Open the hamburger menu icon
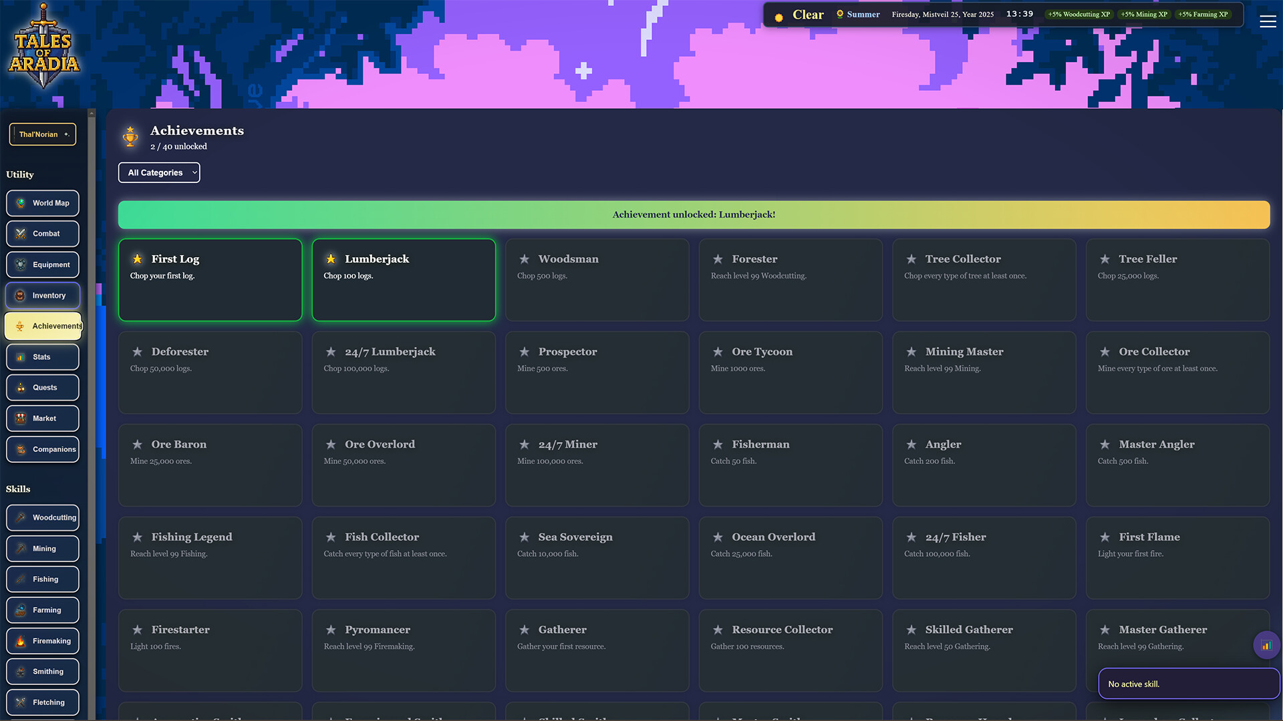 (1268, 21)
